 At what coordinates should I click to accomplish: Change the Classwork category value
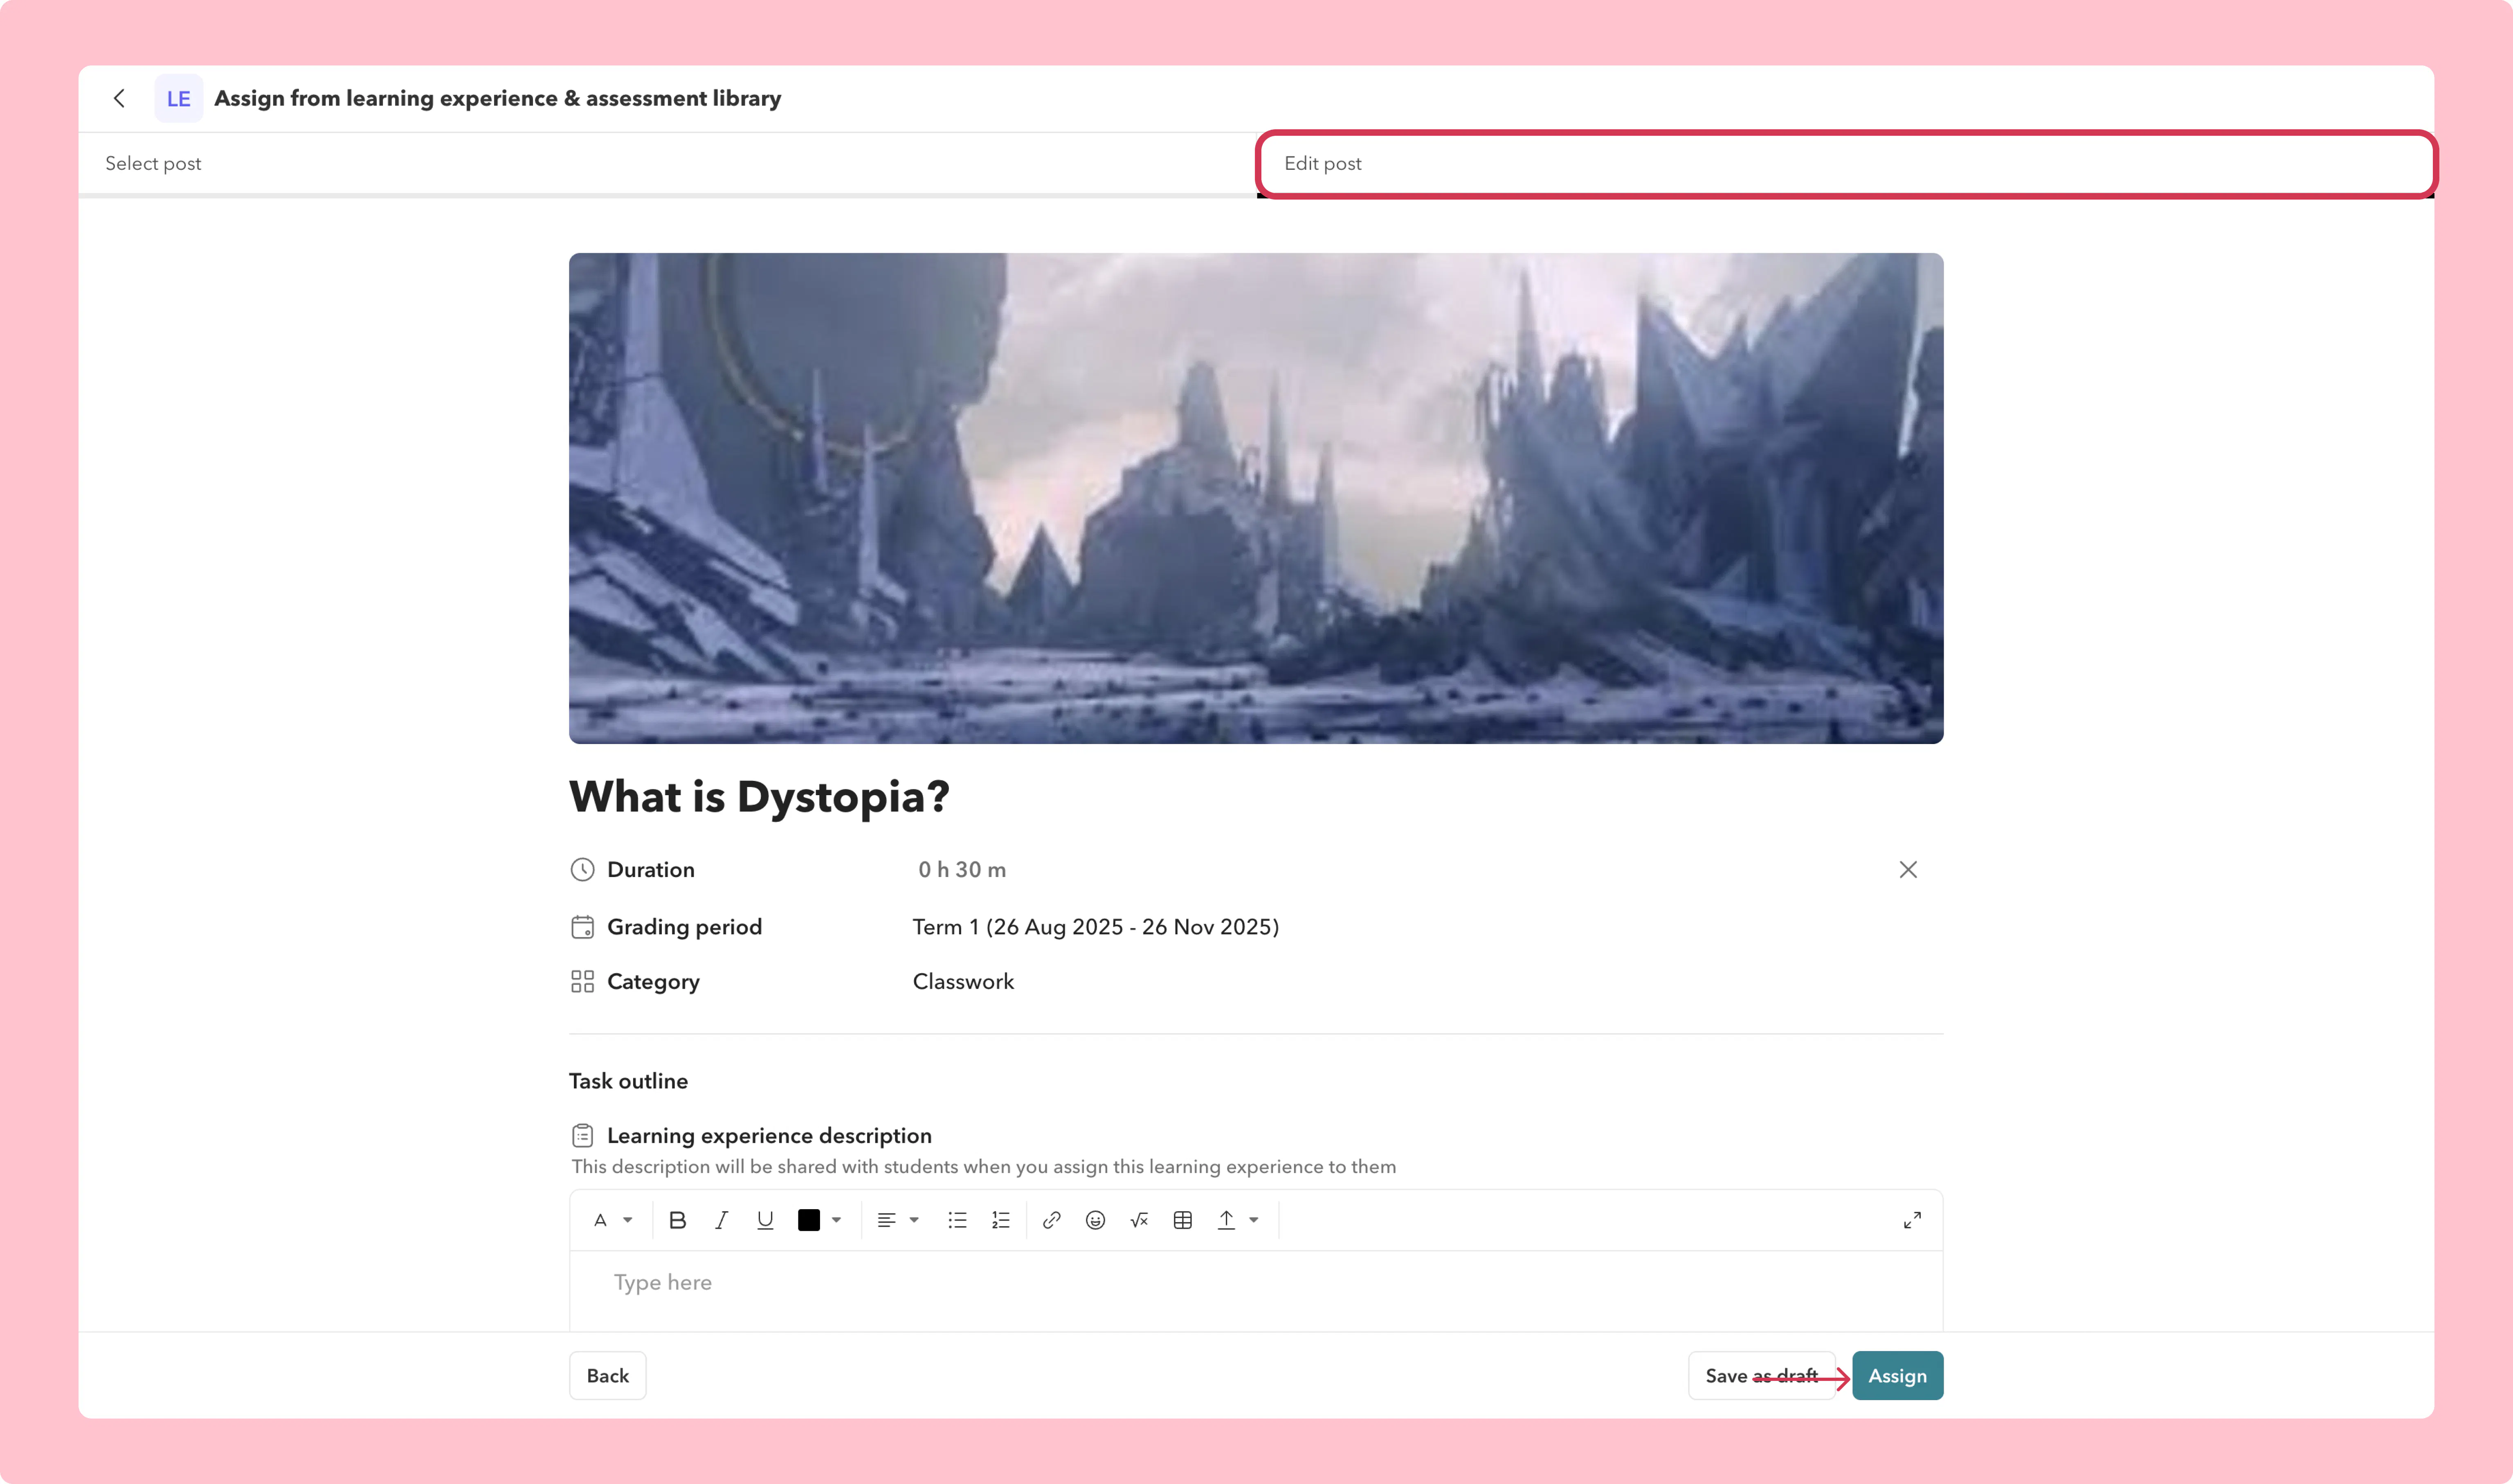click(963, 982)
